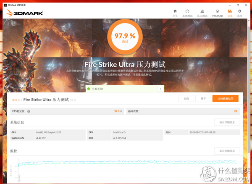Viewport: 252px width, 184px height.
Task: Click the 加载 load button
Action: coord(186,99)
